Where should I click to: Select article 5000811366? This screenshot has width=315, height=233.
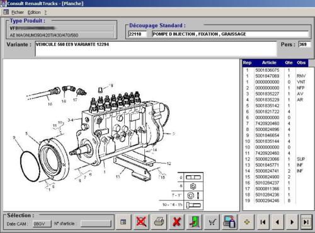[x=267, y=189]
